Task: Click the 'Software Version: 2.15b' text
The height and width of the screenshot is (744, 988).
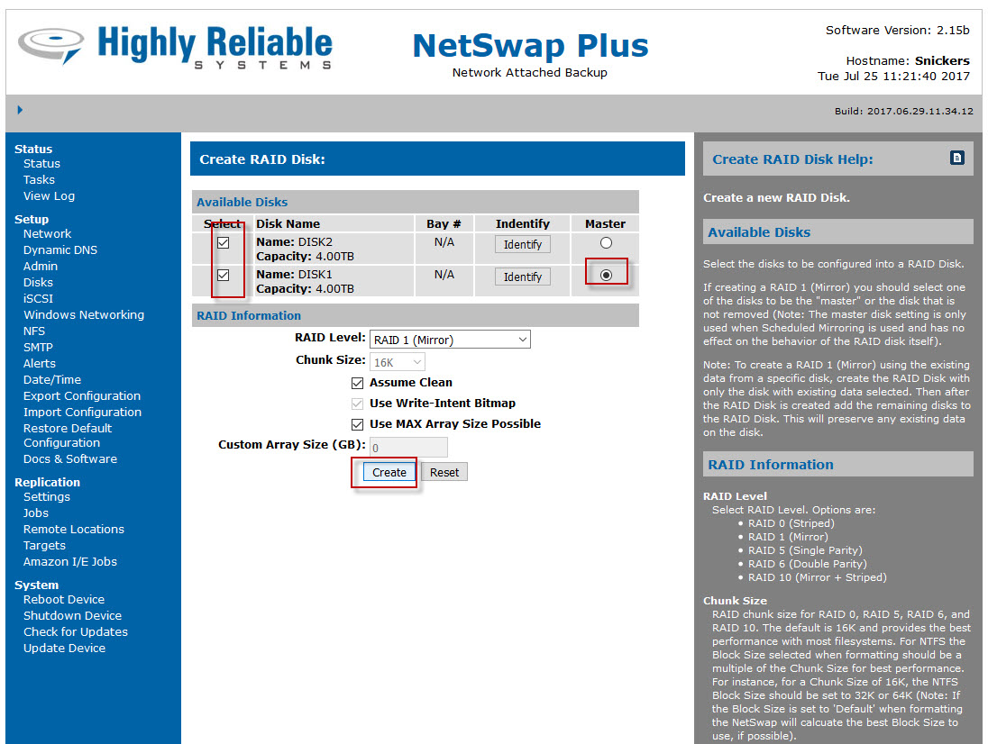Action: point(898,31)
